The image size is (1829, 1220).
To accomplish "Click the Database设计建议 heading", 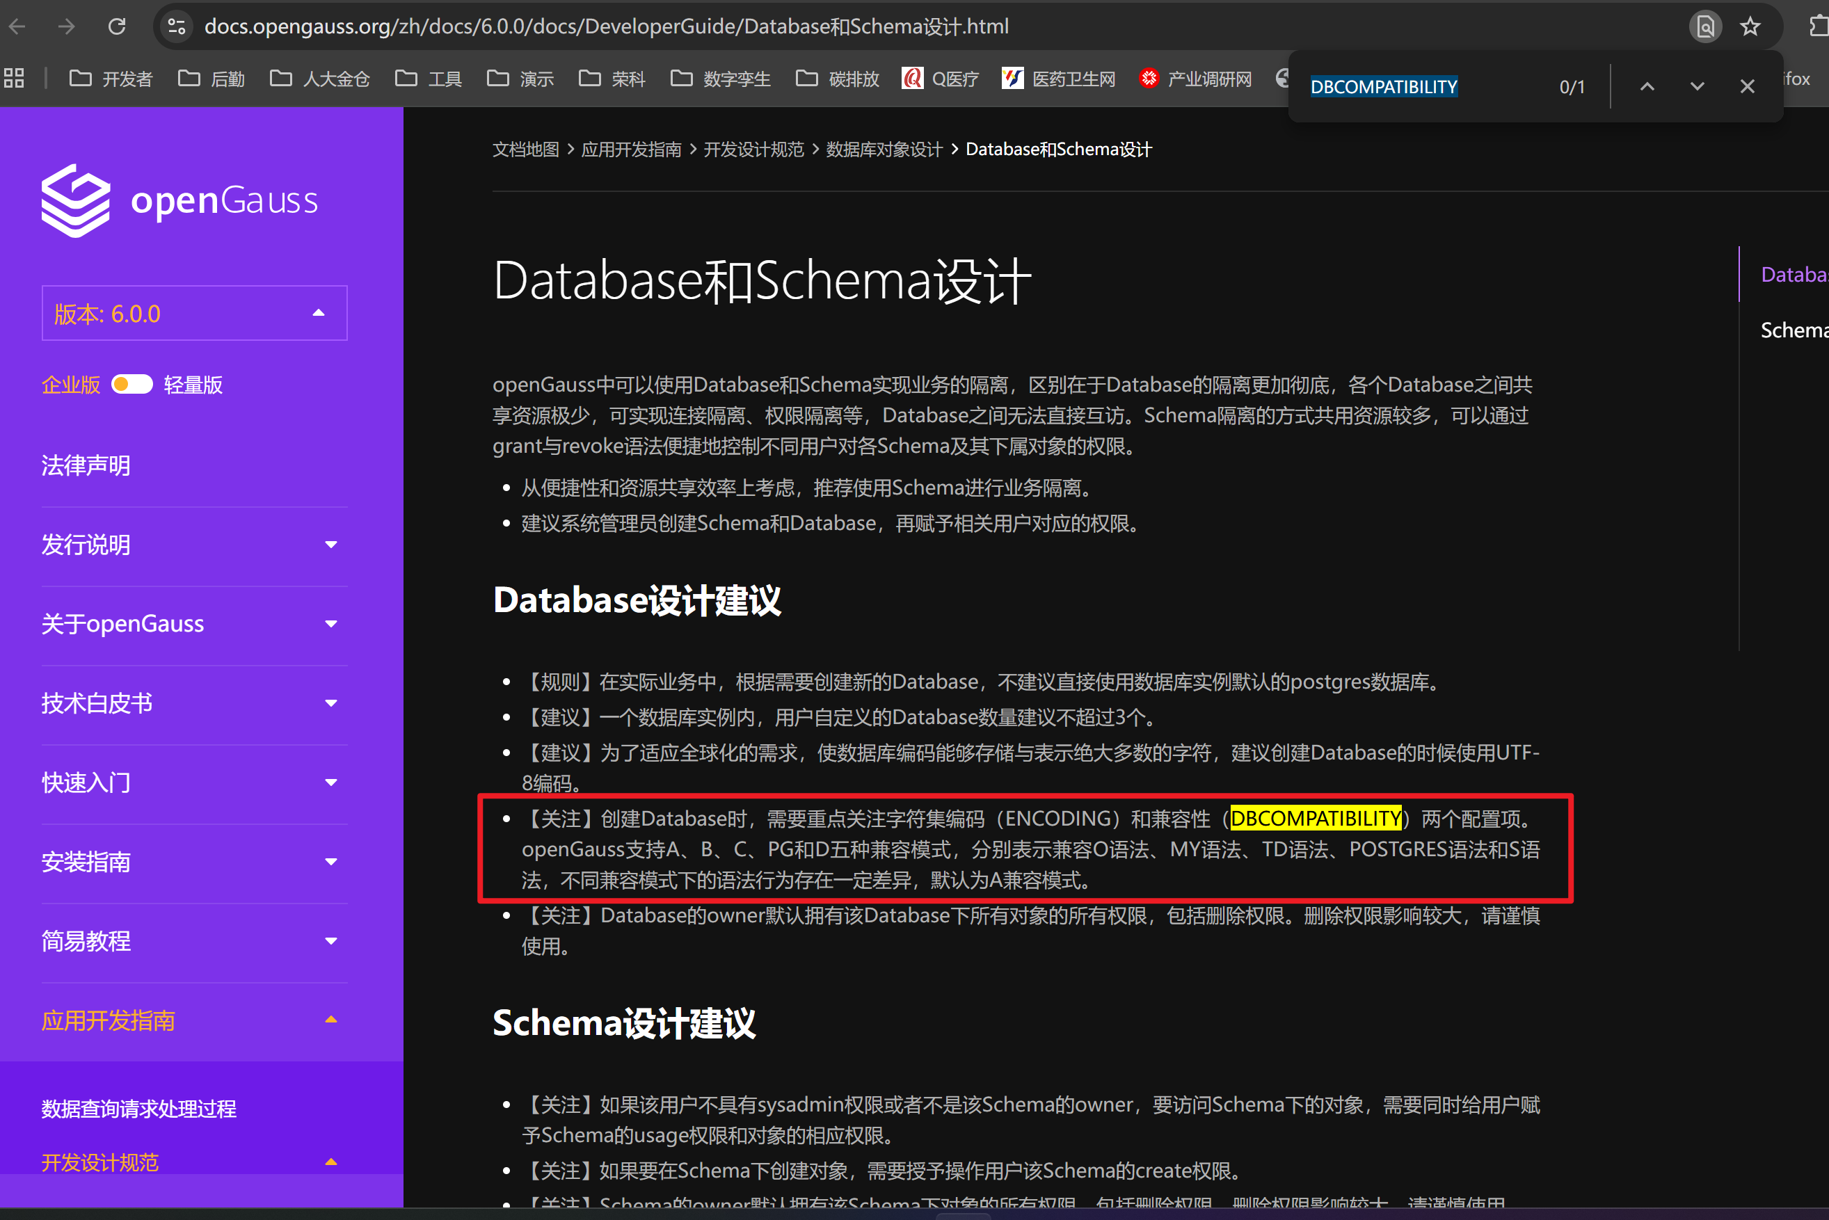I will 637,601.
